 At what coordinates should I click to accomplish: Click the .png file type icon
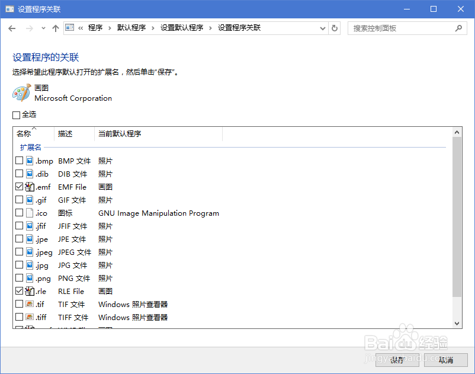pos(28,278)
